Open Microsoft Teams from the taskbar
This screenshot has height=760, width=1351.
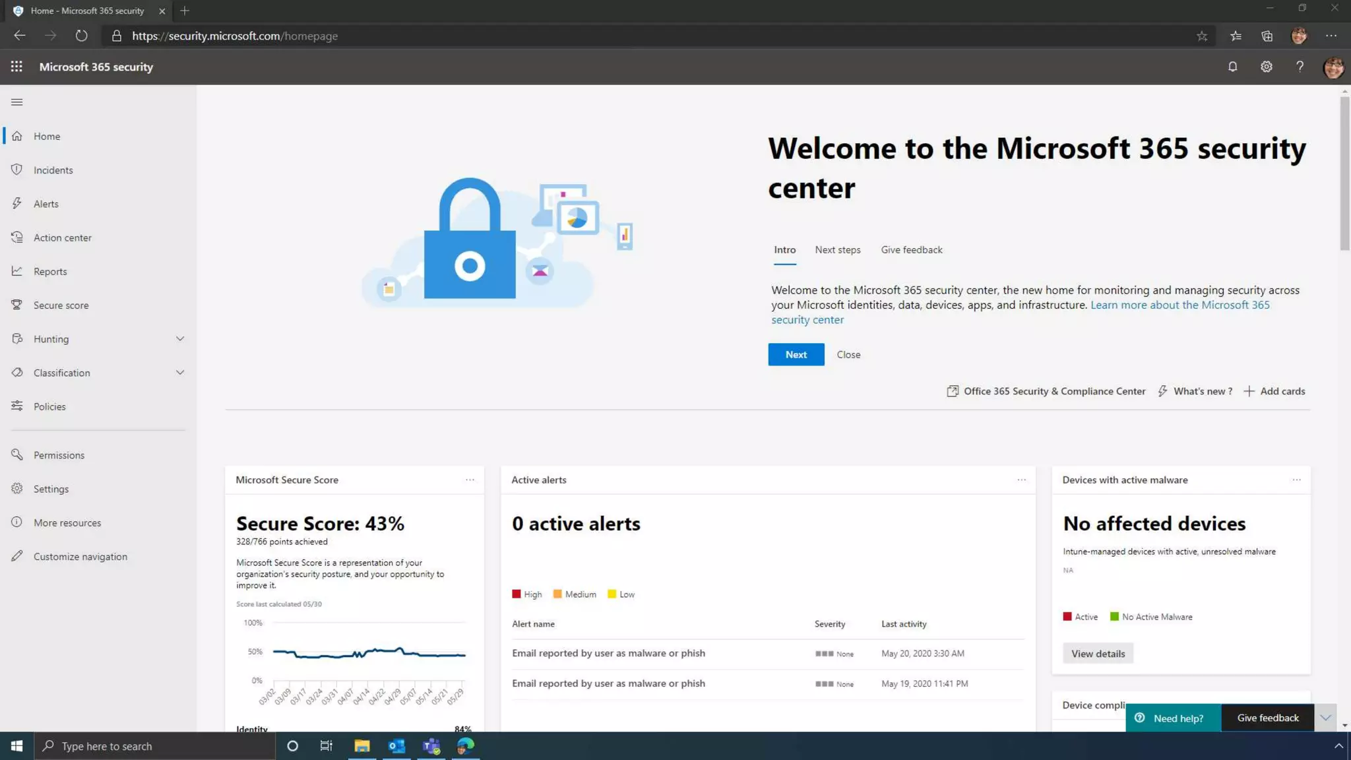click(x=431, y=746)
